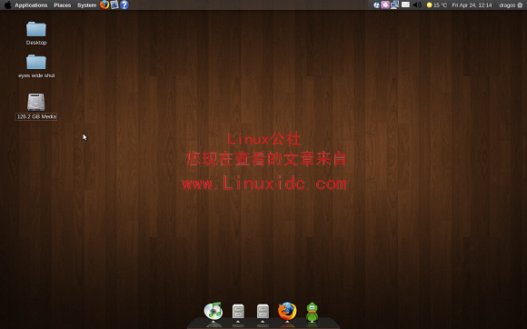The height and width of the screenshot is (329, 527).
Task: Click the shutdown icon beside 'dragos'
Action: pos(520,5)
